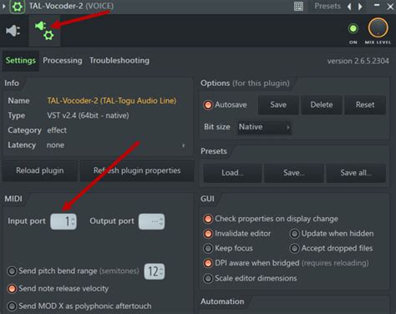
Task: Click the Latency value none
Action: [55, 145]
